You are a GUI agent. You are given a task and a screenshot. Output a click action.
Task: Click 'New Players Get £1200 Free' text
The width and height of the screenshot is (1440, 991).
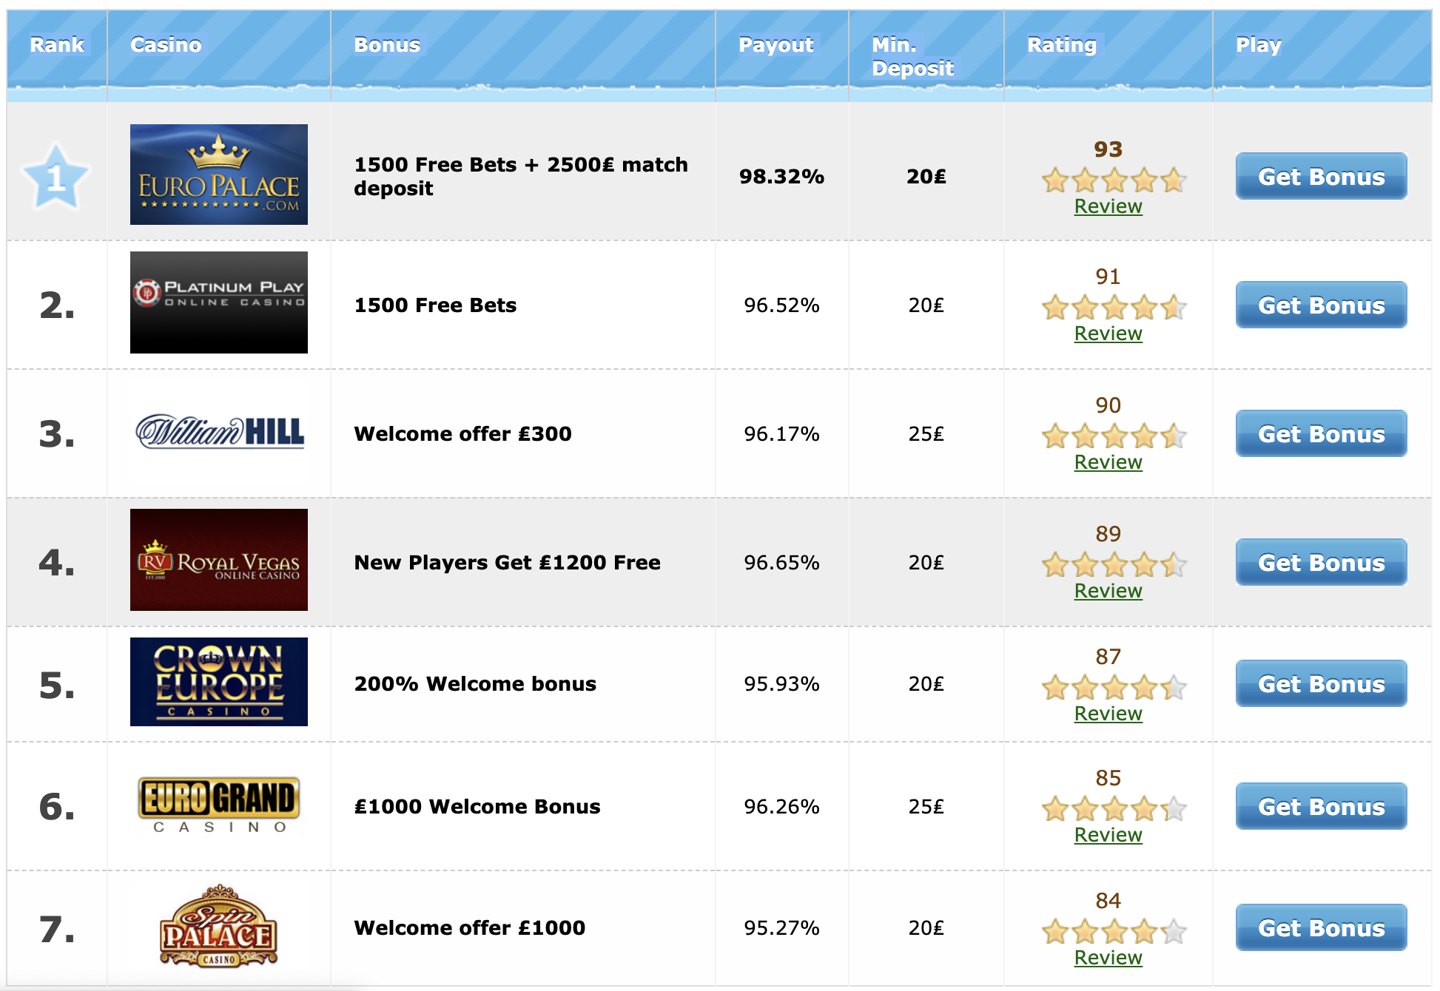point(507,562)
